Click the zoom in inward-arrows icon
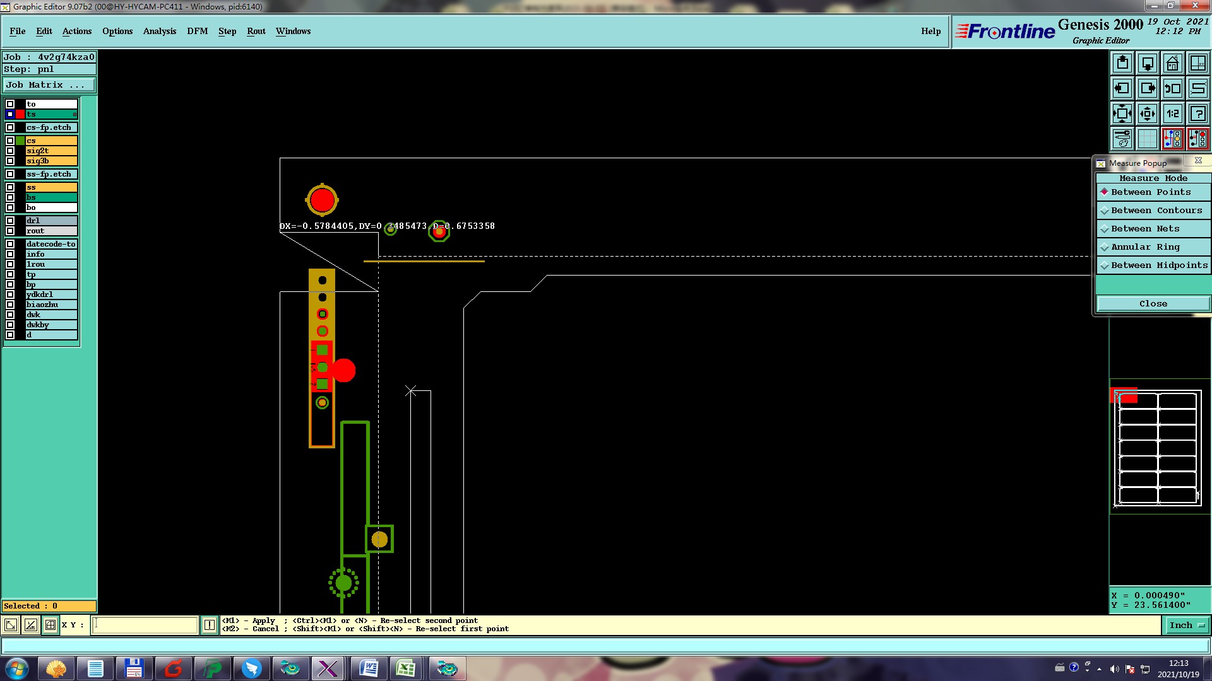 (x=1122, y=113)
